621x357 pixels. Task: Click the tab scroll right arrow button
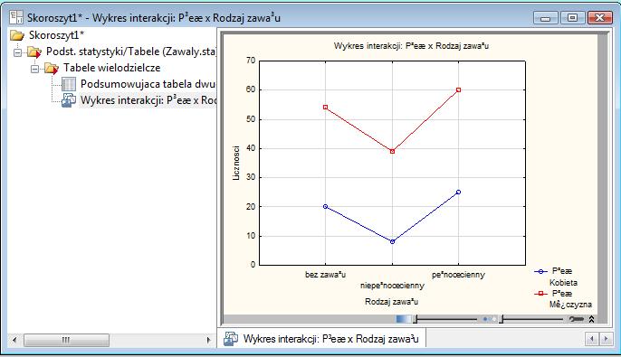click(606, 339)
